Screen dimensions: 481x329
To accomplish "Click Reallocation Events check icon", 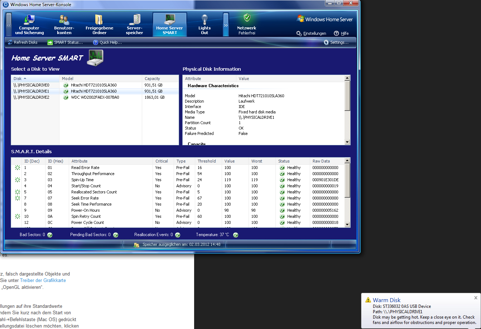I will point(178,235).
